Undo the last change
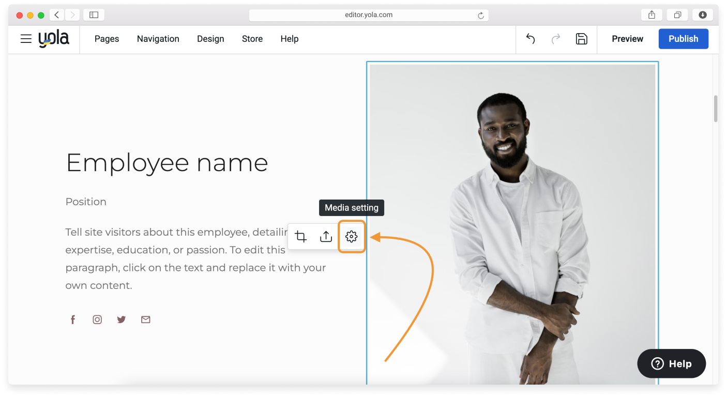This screenshot has width=727, height=397. point(530,39)
